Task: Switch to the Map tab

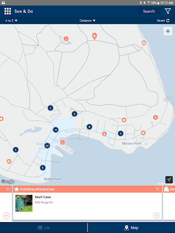Action: click(131, 228)
